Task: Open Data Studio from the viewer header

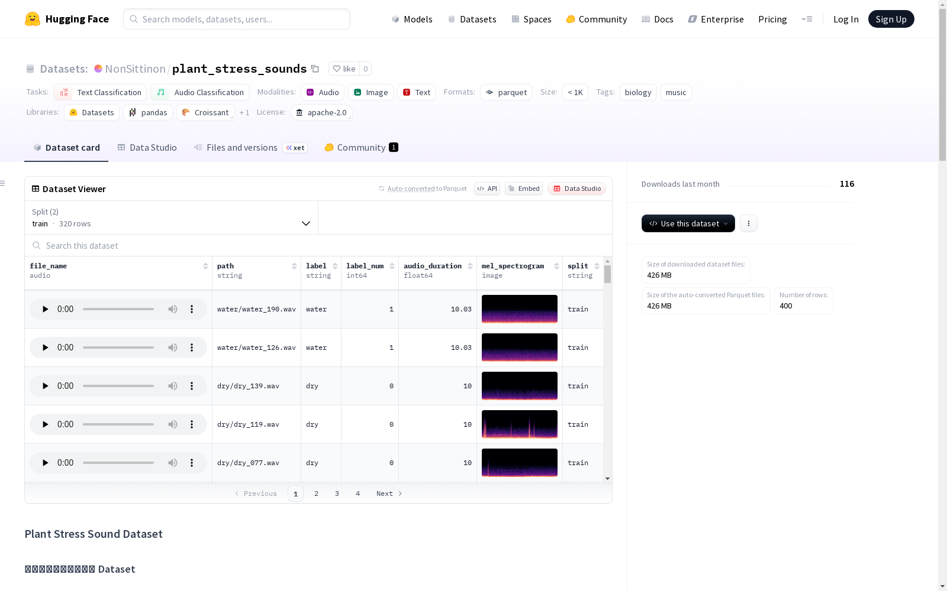Action: pyautogui.click(x=577, y=189)
